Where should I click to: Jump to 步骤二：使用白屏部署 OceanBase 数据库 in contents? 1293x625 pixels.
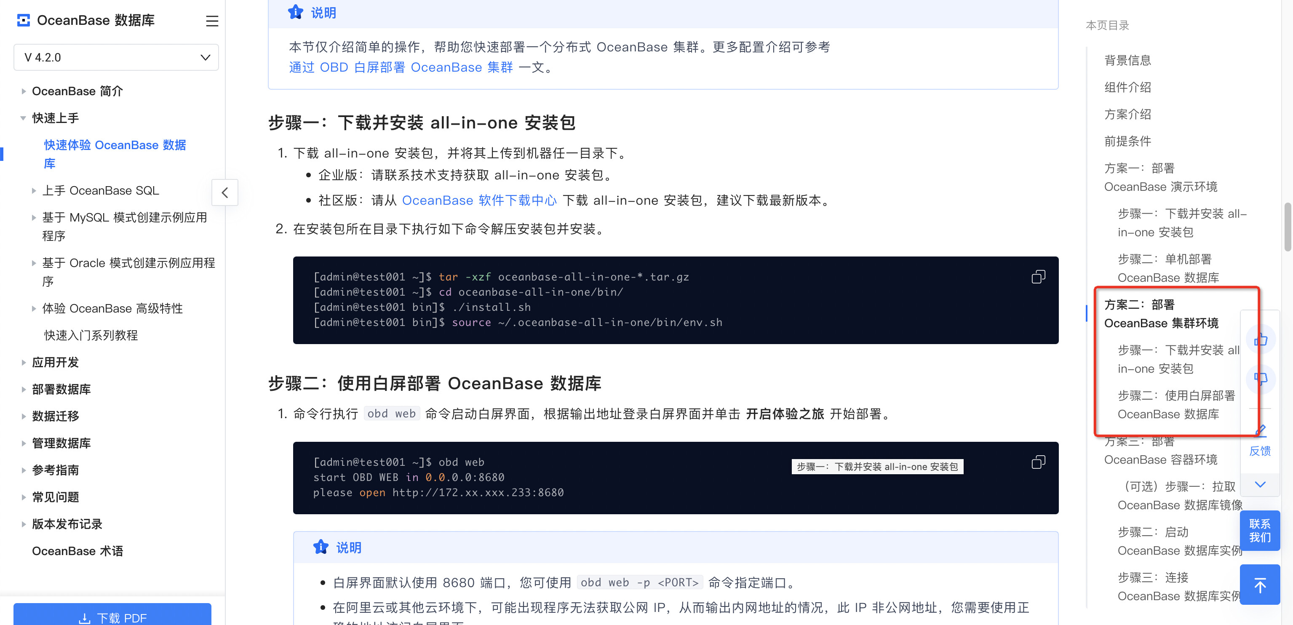click(x=1176, y=405)
